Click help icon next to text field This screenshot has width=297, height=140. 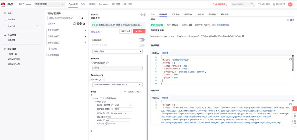click(101, 98)
